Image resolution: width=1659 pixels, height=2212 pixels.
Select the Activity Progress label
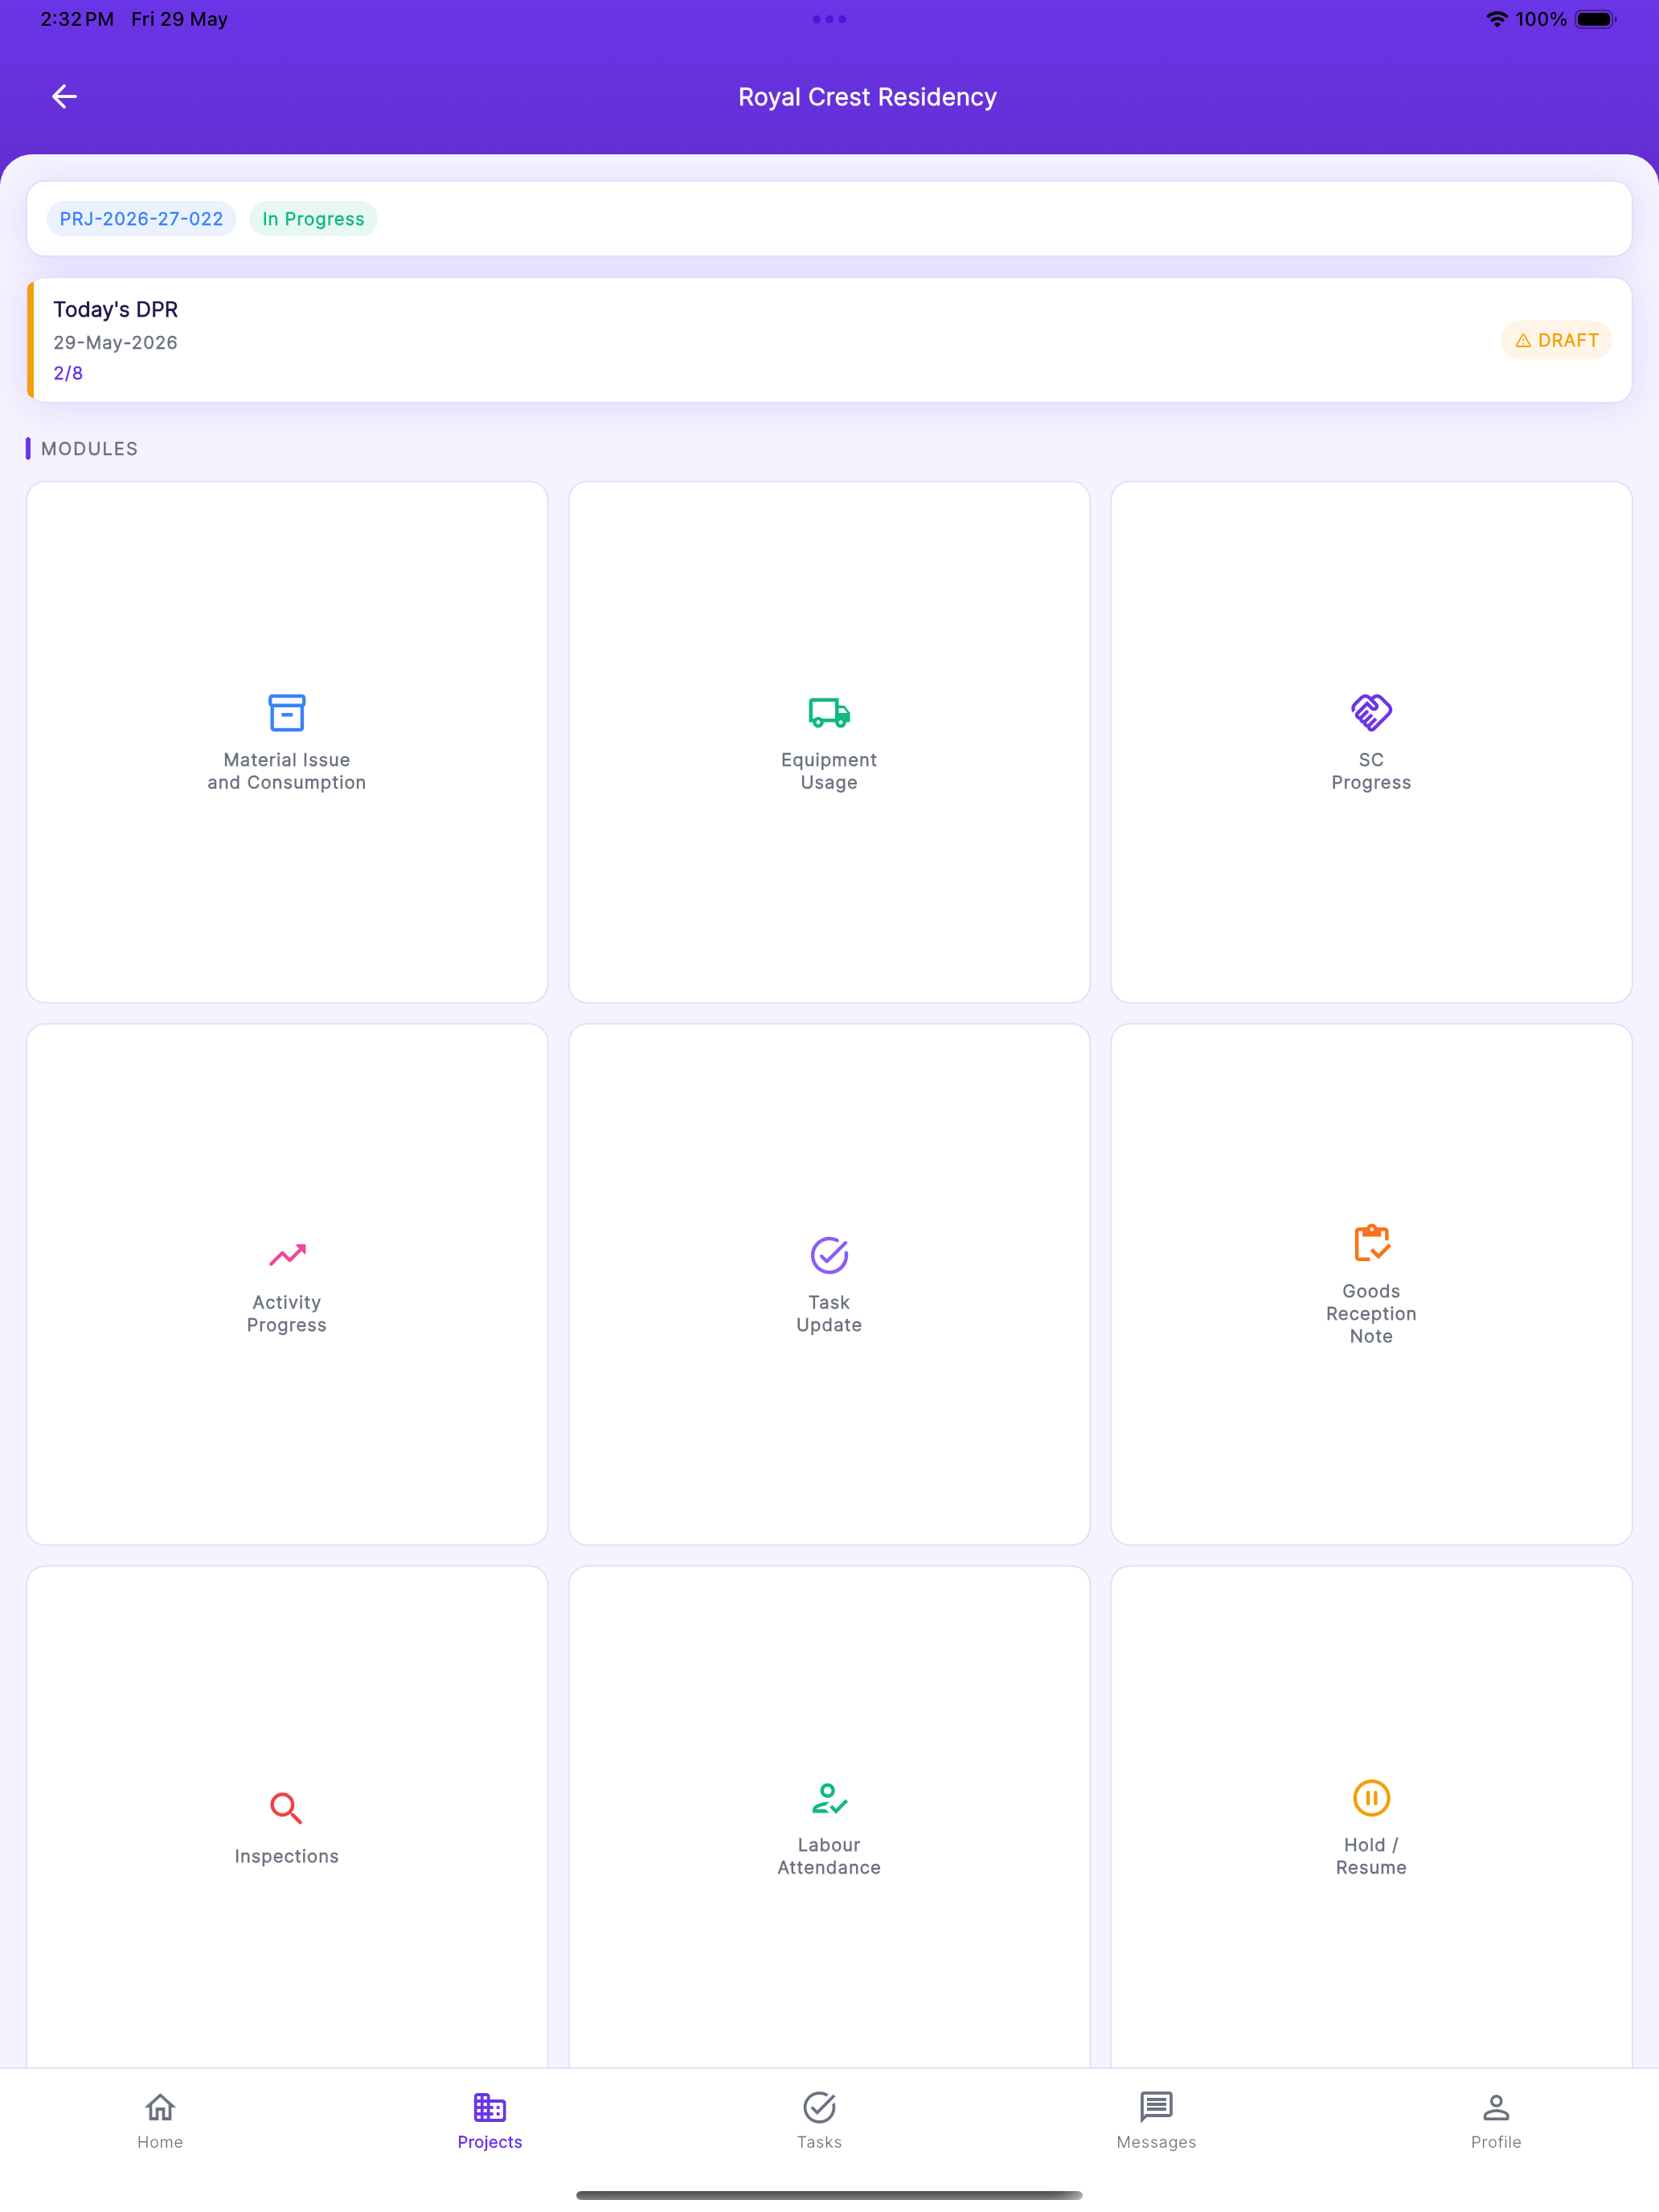[287, 1313]
